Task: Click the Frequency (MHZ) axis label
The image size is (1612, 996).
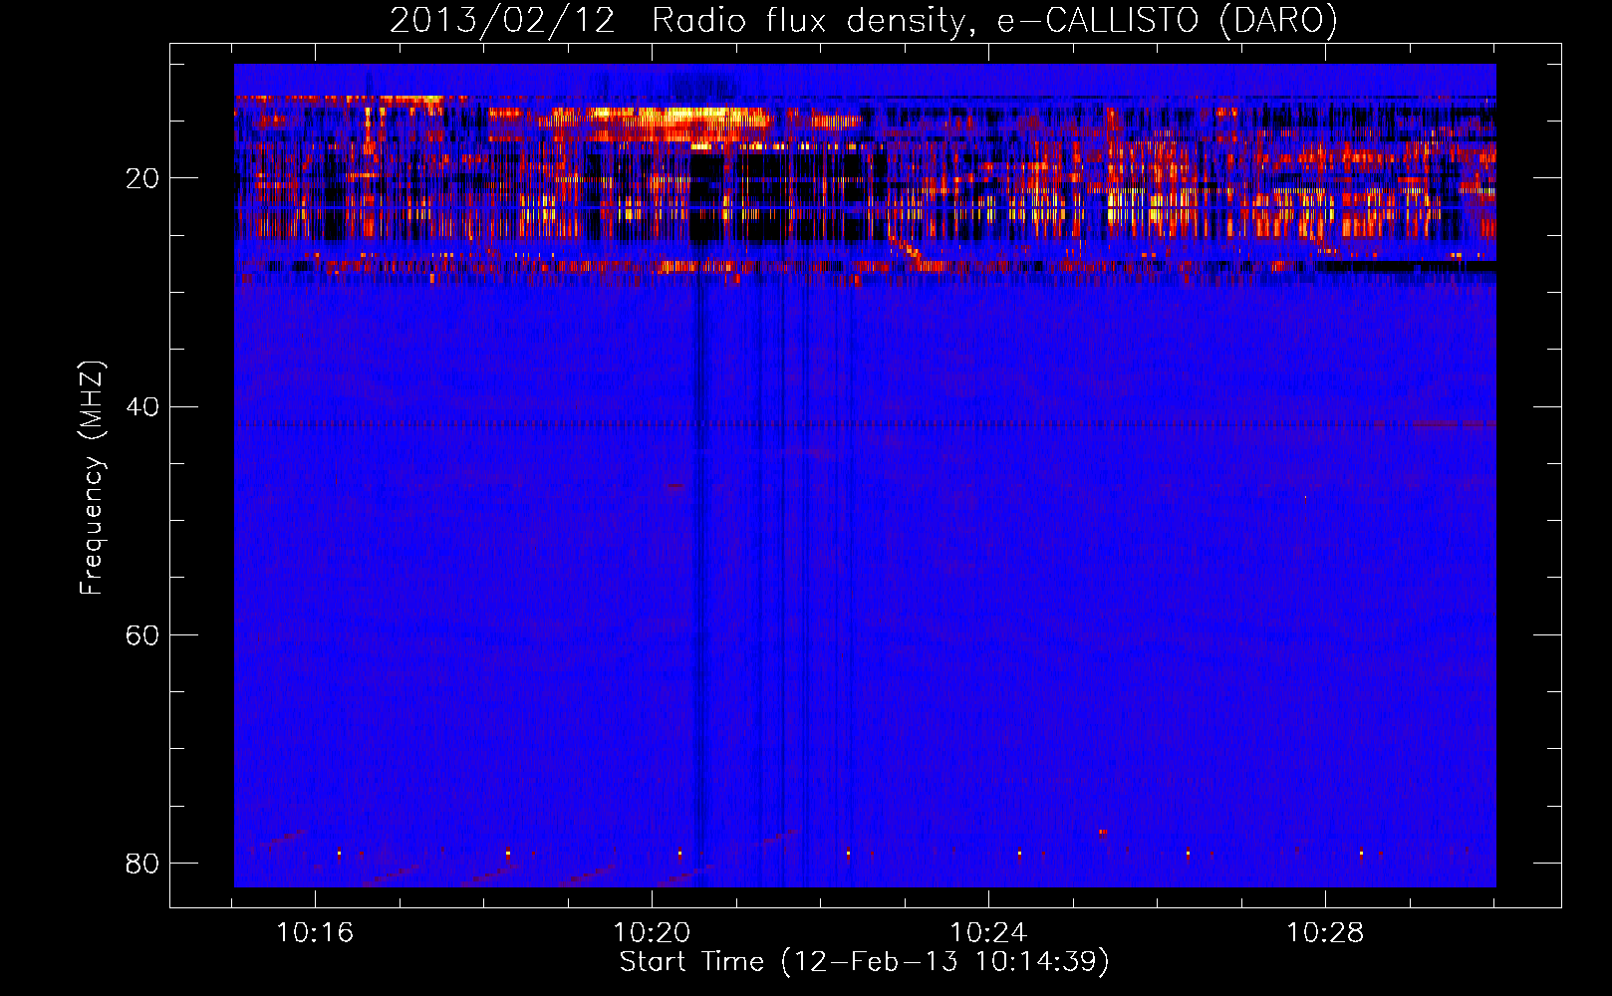Action: (x=92, y=478)
